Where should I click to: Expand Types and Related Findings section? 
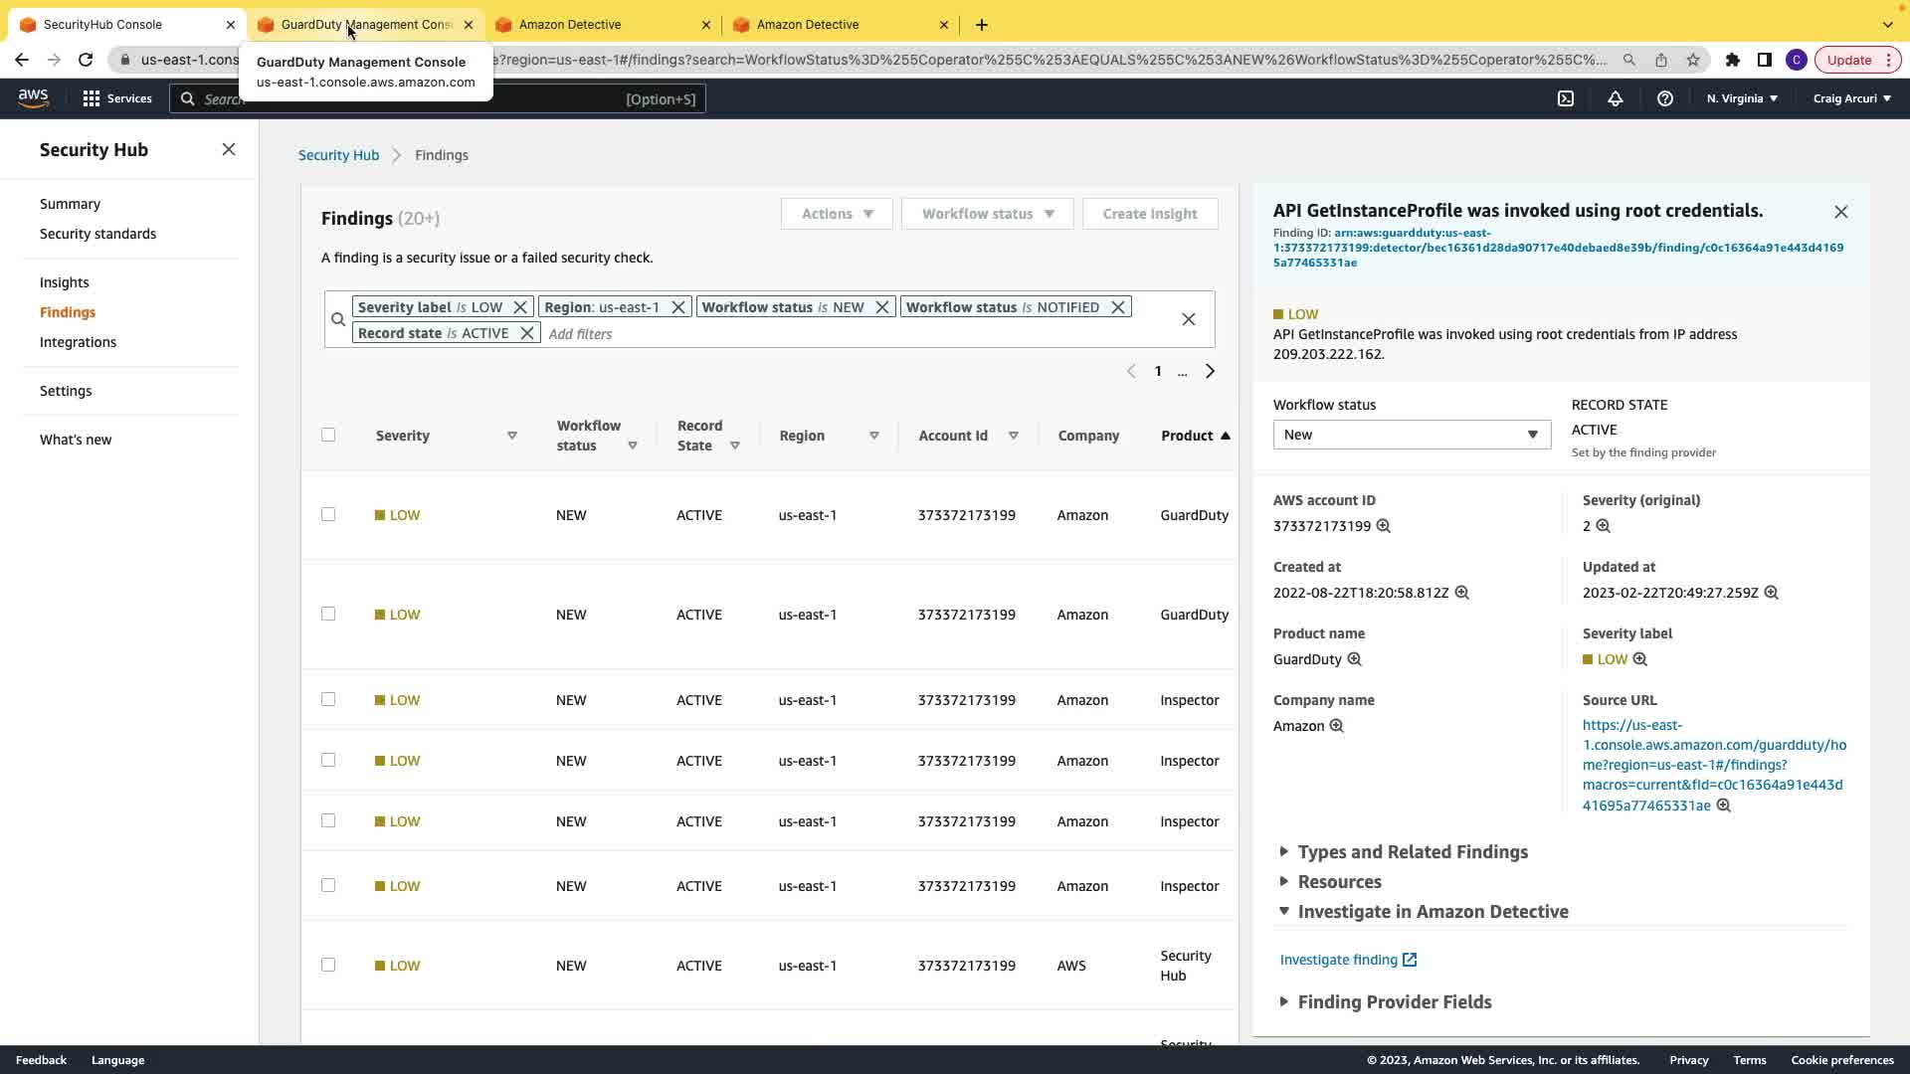click(x=1412, y=852)
